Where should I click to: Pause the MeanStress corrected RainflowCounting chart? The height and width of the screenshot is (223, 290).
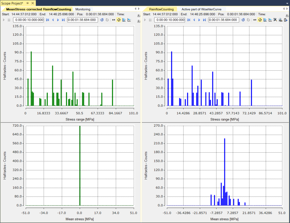coord(9,20)
